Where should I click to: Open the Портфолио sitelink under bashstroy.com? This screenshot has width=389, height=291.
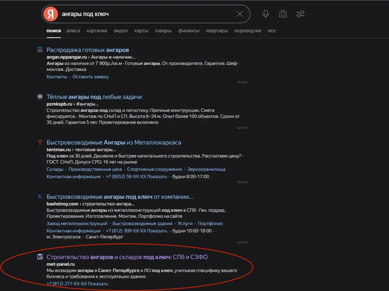(210, 223)
